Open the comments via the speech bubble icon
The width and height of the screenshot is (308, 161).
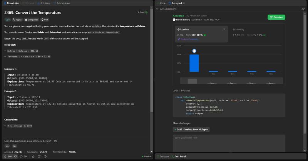click(x=21, y=156)
